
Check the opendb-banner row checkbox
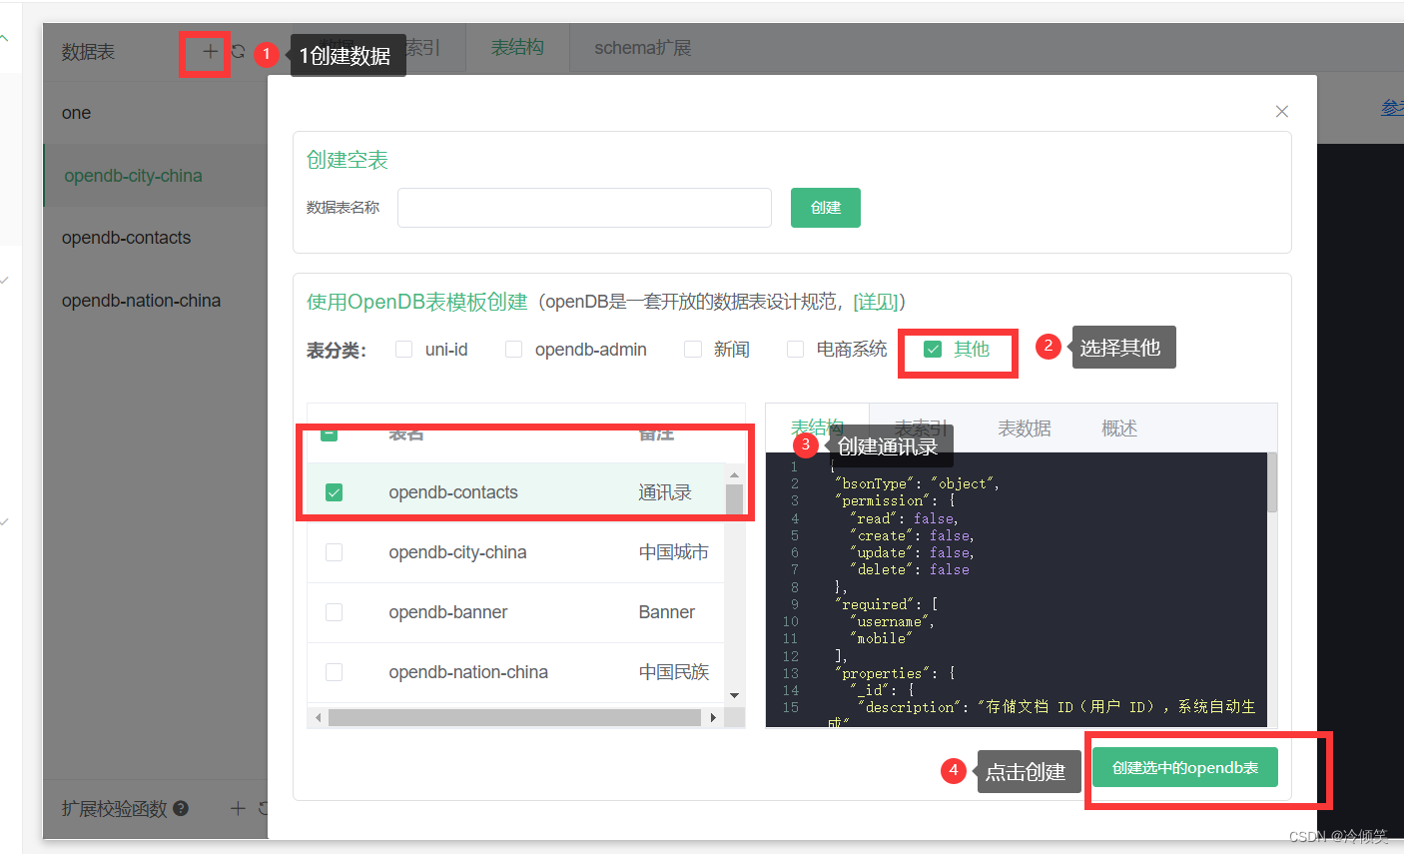[335, 612]
